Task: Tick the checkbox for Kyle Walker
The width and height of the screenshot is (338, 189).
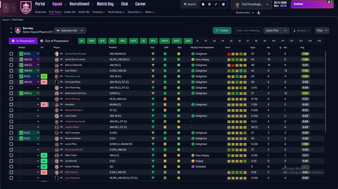Action: click(11, 71)
